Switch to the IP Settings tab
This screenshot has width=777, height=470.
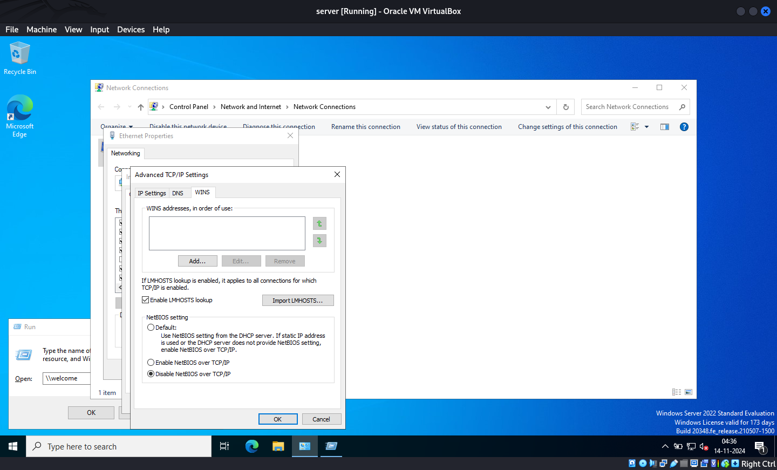[152, 193]
